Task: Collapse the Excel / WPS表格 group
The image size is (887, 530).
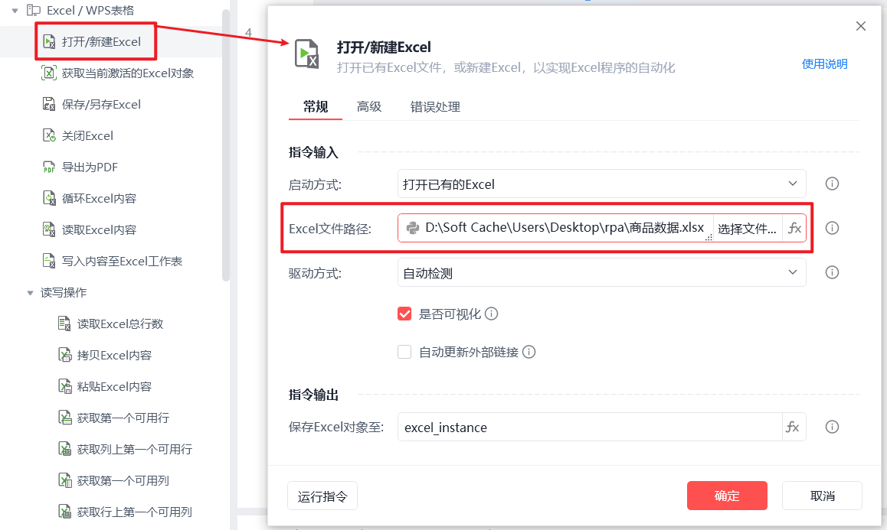Action: 15,10
